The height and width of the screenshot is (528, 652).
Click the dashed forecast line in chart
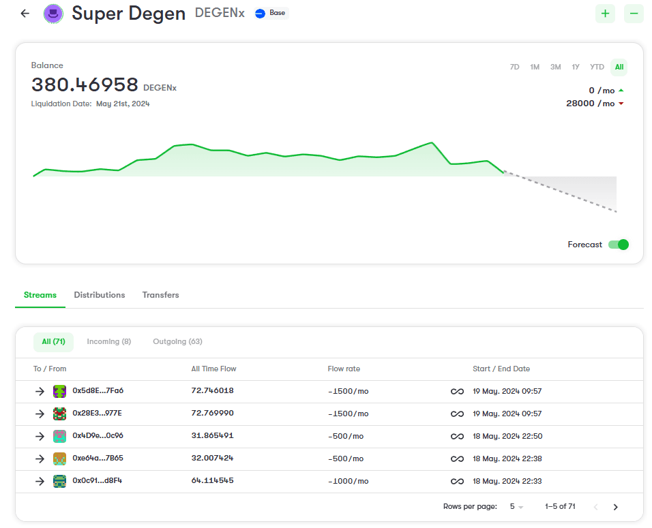pyautogui.click(x=560, y=191)
